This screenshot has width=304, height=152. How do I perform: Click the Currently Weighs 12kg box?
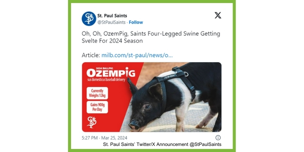[x=97, y=93]
